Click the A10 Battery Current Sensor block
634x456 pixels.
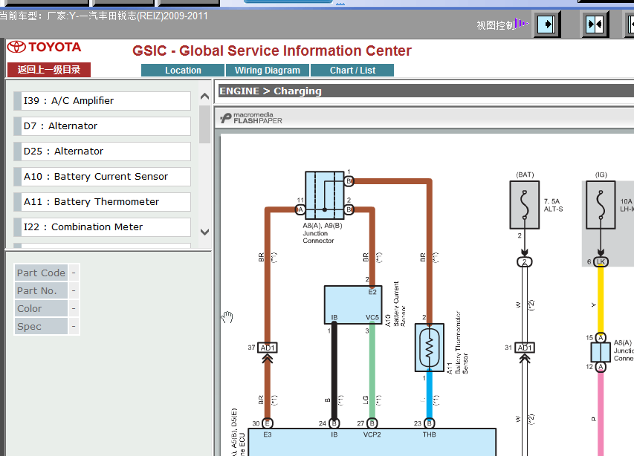(x=353, y=305)
